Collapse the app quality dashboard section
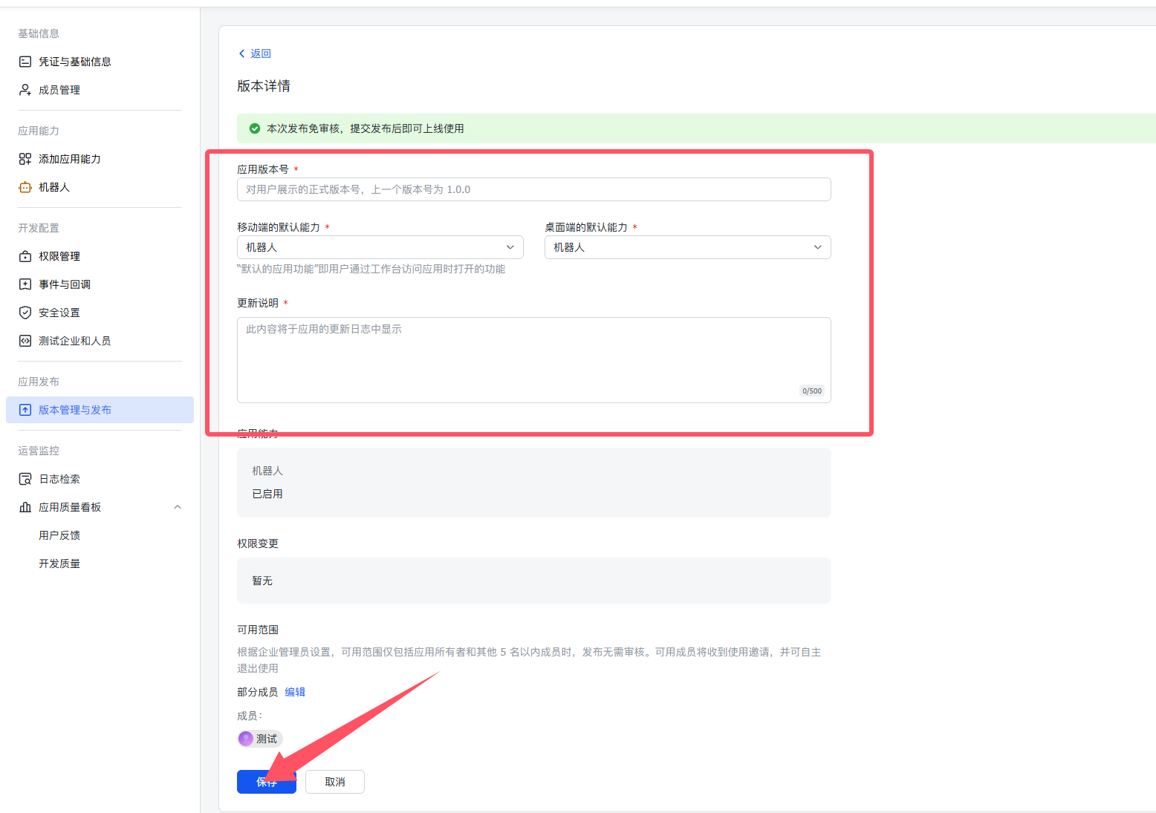The height and width of the screenshot is (813, 1156). 177,507
